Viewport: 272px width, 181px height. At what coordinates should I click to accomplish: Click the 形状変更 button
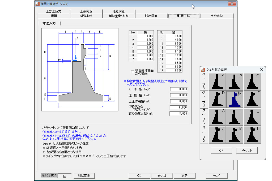pyautogui.click(x=84, y=176)
